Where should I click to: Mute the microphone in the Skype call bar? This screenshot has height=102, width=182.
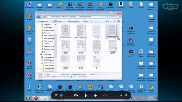tap(86, 95)
